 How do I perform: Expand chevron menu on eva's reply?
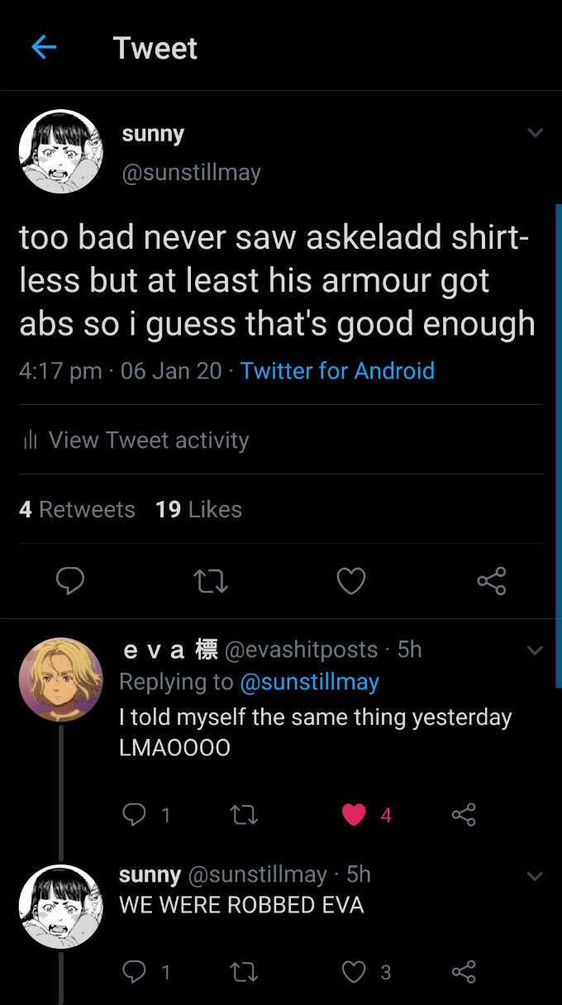pyautogui.click(x=536, y=651)
